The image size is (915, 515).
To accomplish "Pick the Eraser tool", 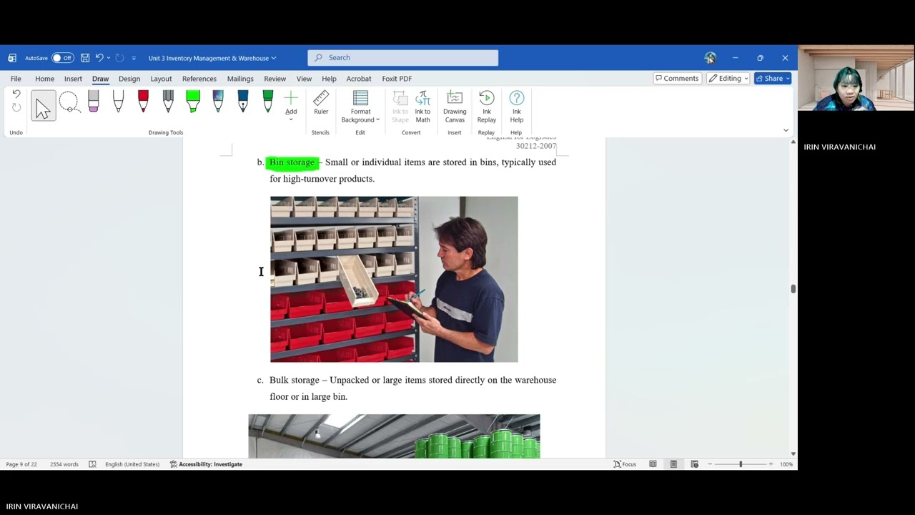I will [93, 102].
